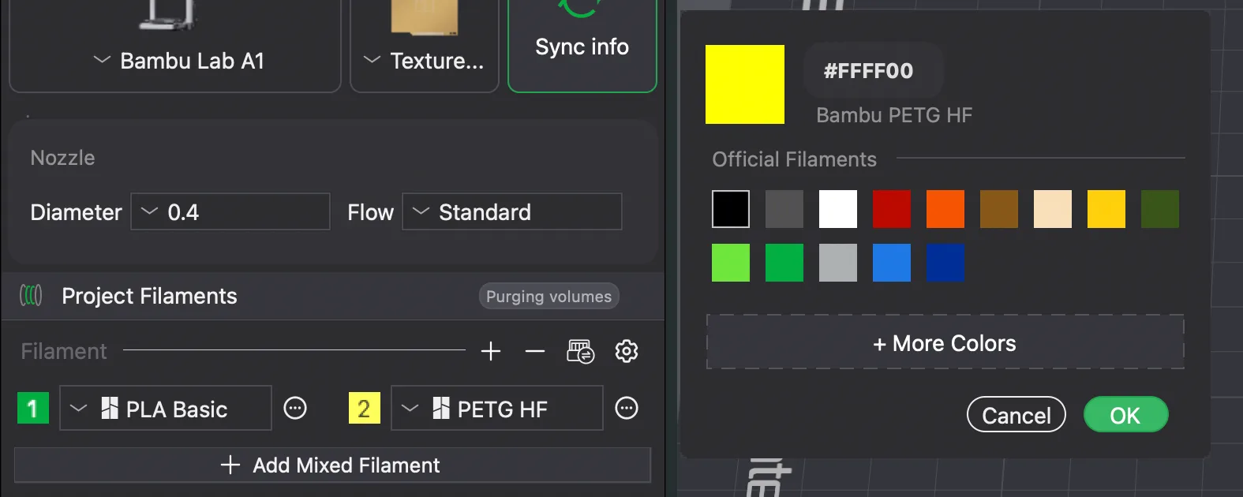Screen dimensions: 1243x497
Task: Select the cream beige filament color
Action: coord(1053,209)
